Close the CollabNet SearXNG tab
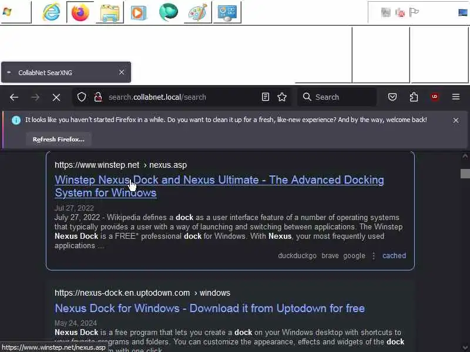 point(122,72)
